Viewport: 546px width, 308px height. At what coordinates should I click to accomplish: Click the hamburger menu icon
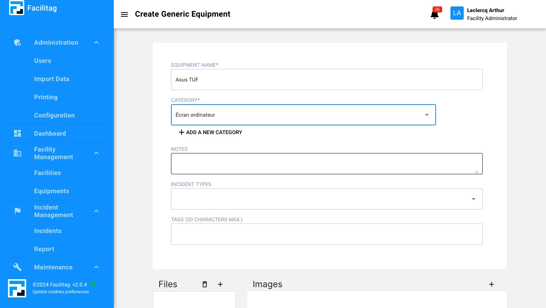click(x=124, y=14)
